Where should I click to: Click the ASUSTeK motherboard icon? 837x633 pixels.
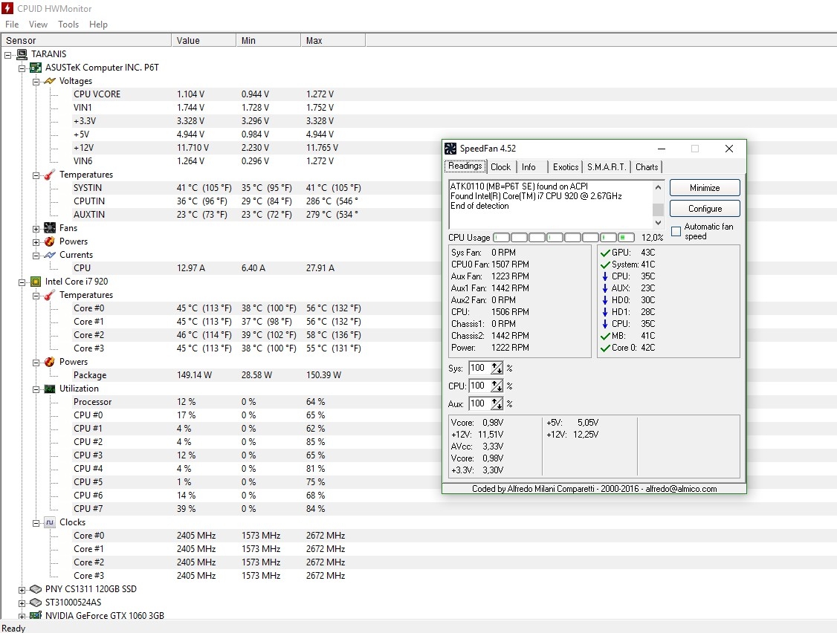(x=36, y=68)
